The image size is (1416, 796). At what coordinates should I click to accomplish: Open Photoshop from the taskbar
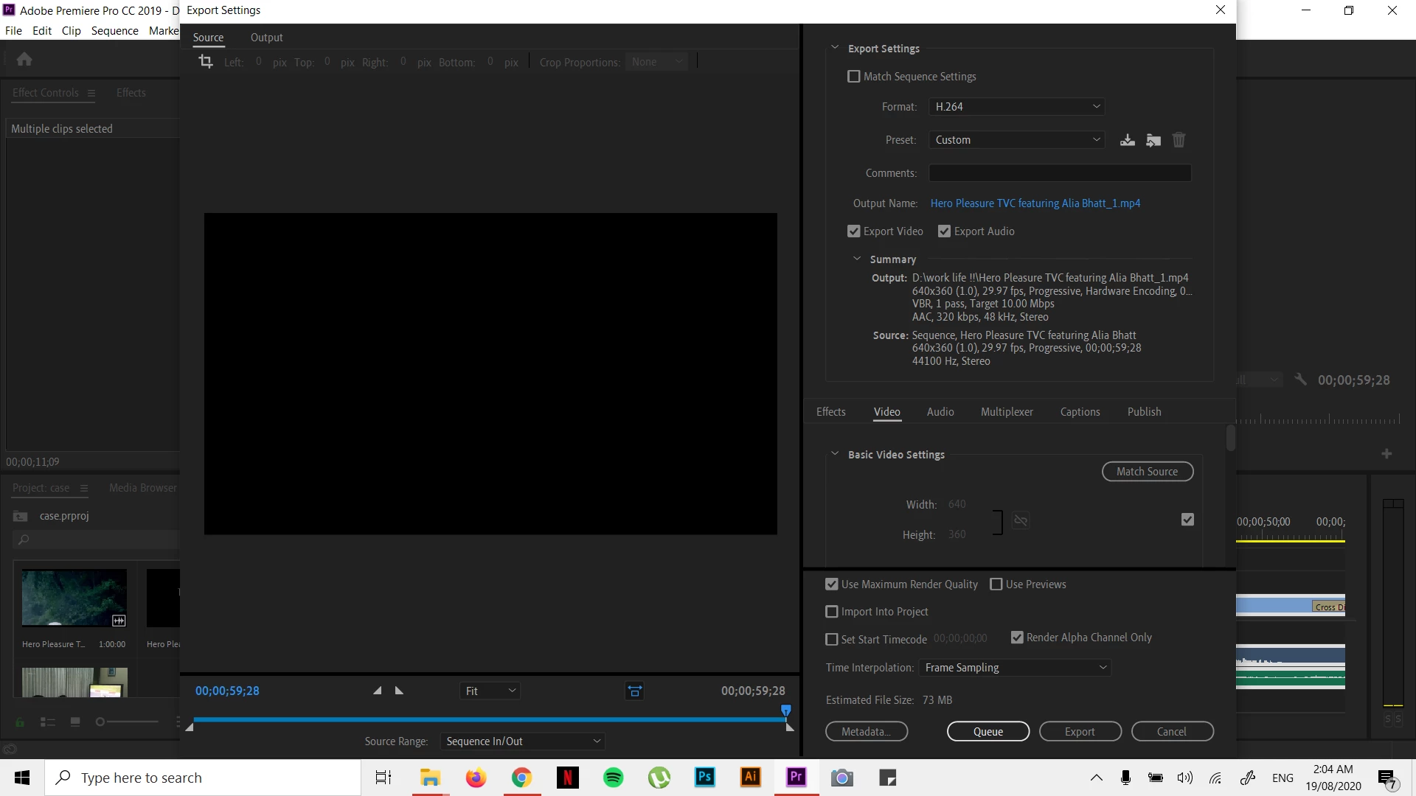click(x=704, y=777)
